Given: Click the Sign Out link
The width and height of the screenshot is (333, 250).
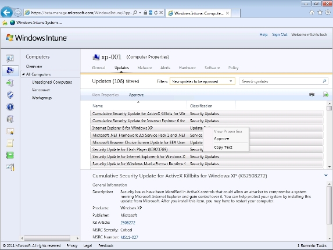Looking at the screenshot, I should (x=280, y=35).
